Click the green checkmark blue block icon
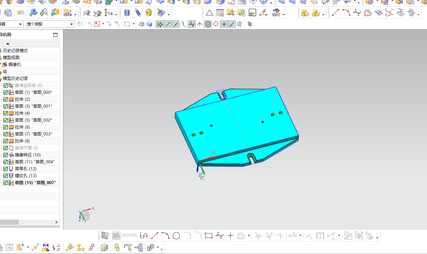Image resolution: width=427 pixels, height=254 pixels. [x=33, y=13]
